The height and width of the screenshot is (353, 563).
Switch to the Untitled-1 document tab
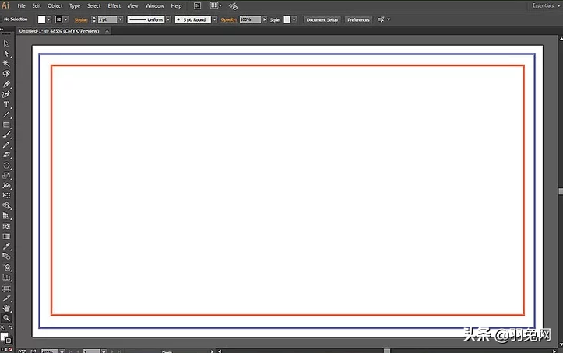(59, 31)
